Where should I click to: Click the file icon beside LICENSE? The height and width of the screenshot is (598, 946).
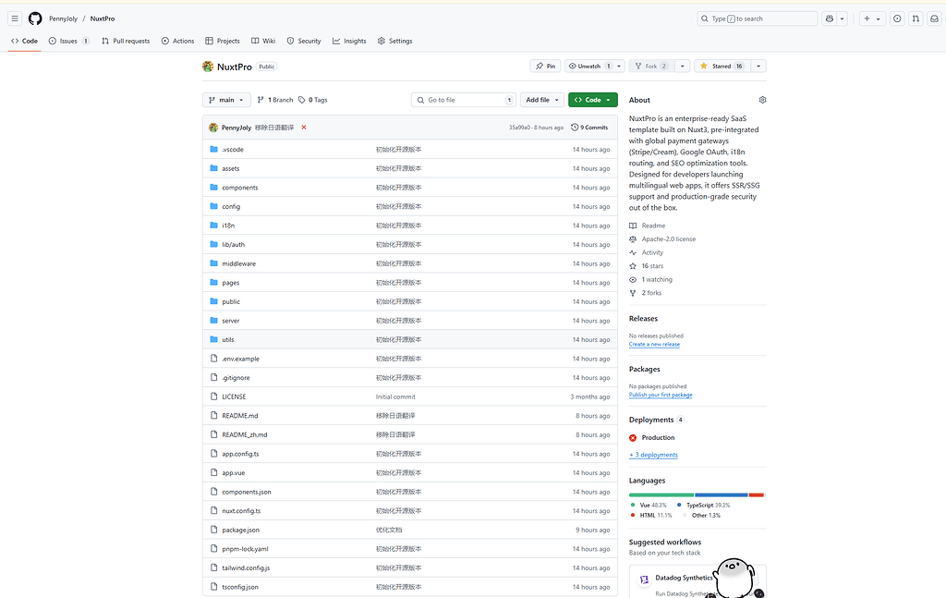pos(213,397)
